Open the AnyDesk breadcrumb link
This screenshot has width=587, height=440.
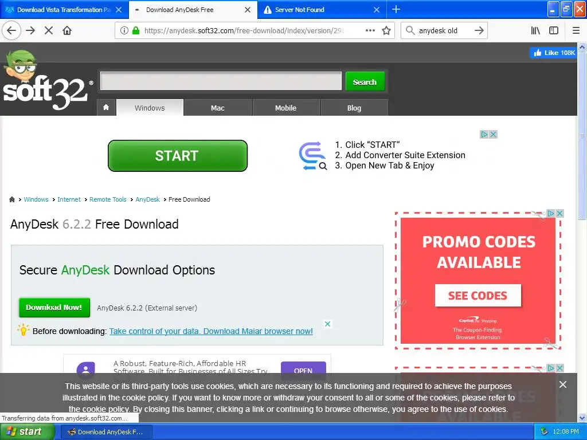(147, 199)
